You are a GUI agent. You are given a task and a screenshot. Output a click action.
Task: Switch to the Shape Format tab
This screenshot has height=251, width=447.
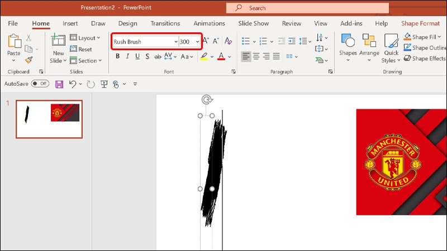tap(421, 23)
